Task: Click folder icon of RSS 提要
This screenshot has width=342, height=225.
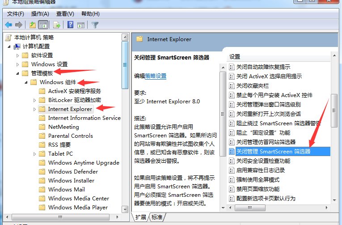Action: coord(42,144)
